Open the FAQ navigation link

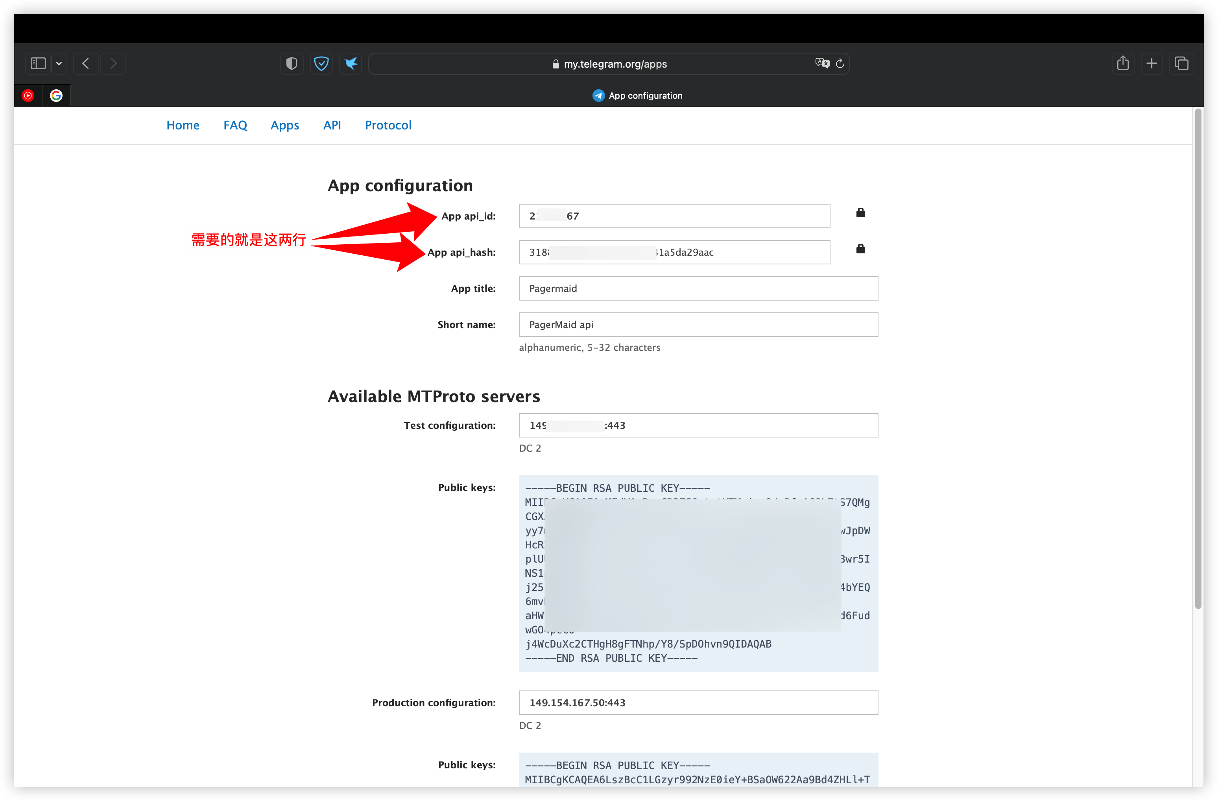(x=235, y=126)
